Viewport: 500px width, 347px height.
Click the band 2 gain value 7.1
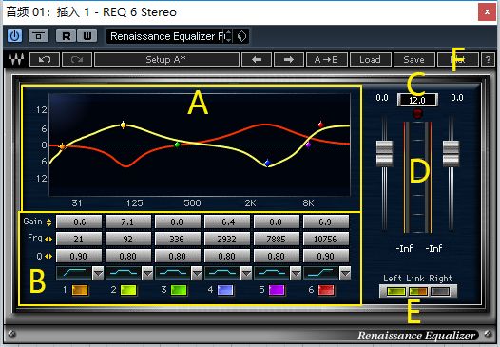click(x=128, y=222)
